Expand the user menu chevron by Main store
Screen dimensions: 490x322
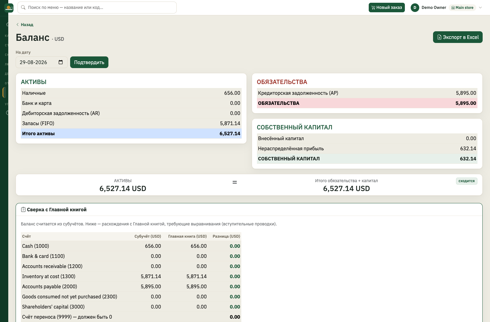[480, 8]
